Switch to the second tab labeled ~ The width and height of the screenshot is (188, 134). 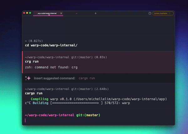(77, 13)
